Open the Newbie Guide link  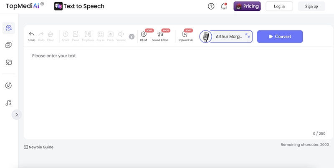pos(38,147)
